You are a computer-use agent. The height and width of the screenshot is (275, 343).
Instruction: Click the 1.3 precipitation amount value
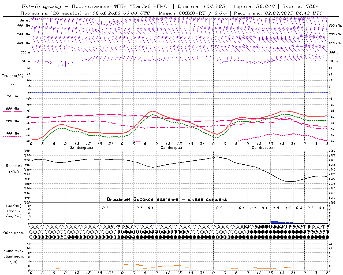point(276,208)
